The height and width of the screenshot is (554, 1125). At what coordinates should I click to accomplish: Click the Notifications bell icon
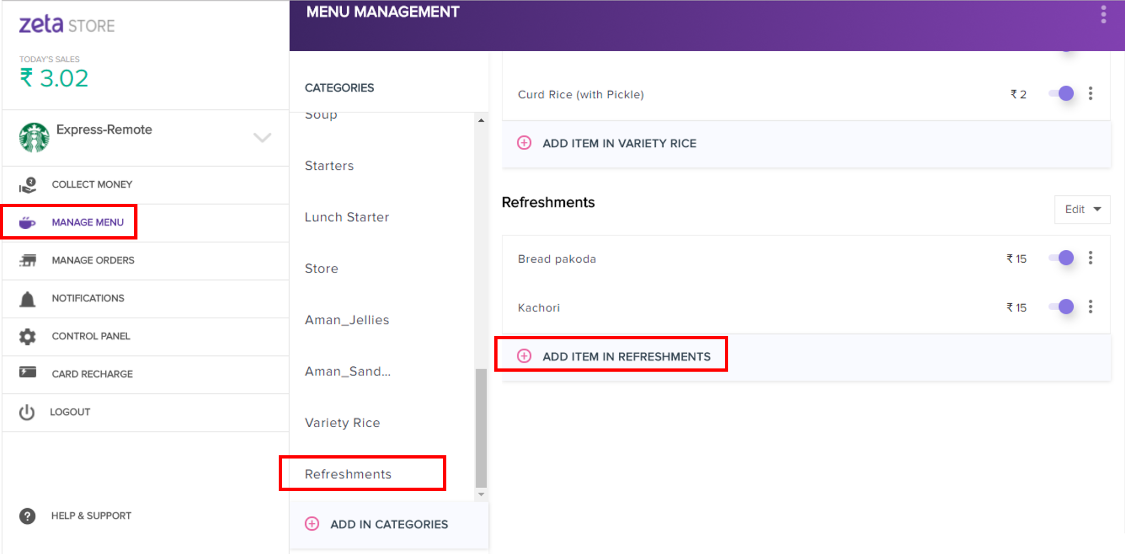pyautogui.click(x=27, y=298)
